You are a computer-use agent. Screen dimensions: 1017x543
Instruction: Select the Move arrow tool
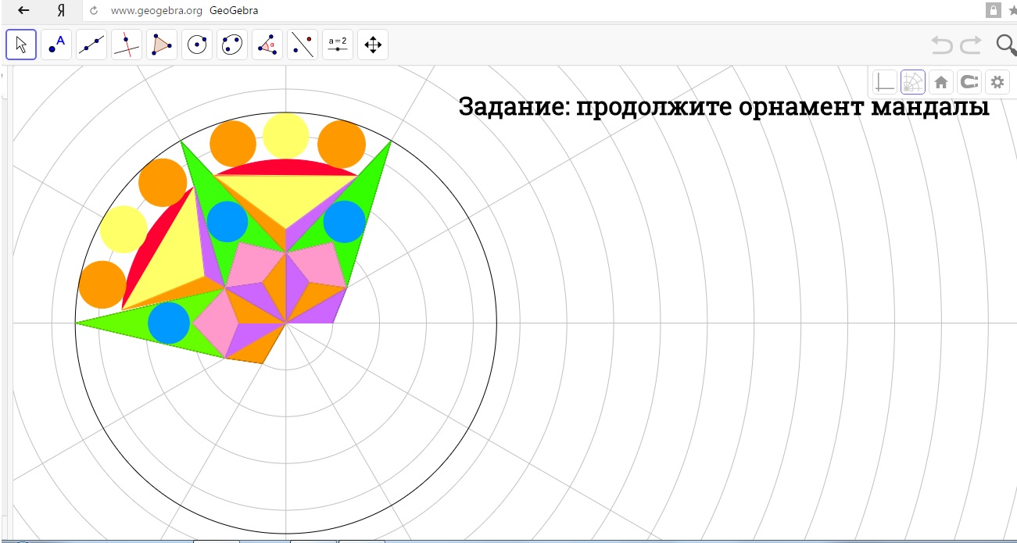pos(21,45)
